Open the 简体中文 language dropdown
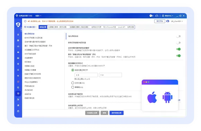The height and width of the screenshot is (131, 201). coord(167,16)
